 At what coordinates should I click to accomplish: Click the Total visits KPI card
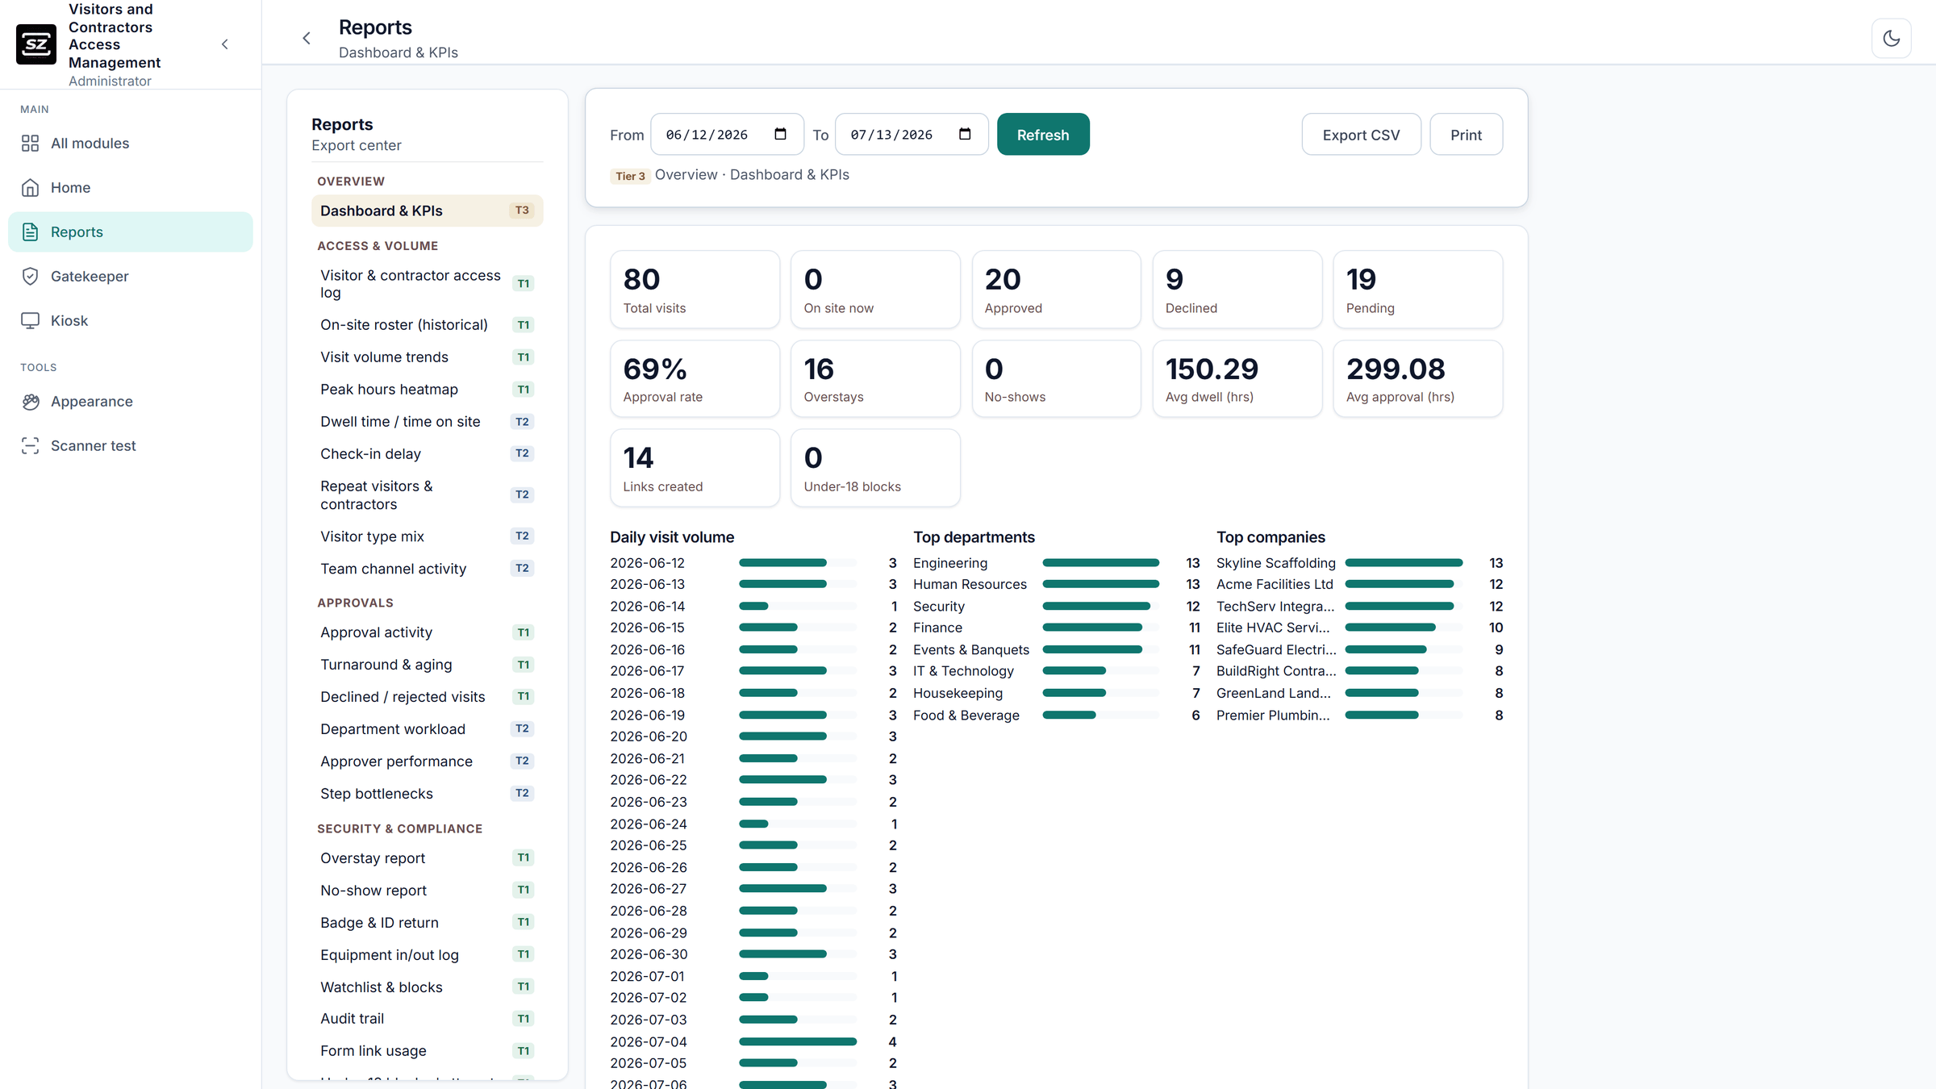695,289
